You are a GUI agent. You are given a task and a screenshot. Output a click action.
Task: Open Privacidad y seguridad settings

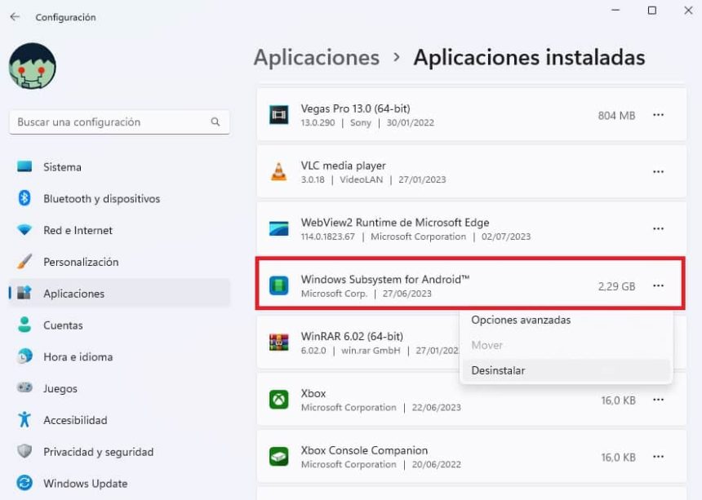(x=119, y=452)
